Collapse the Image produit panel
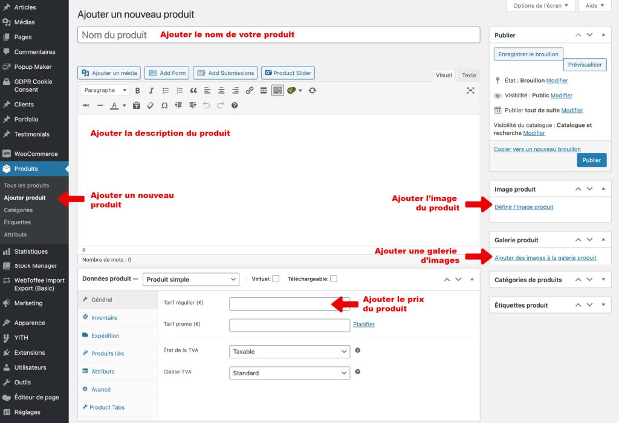 click(603, 189)
